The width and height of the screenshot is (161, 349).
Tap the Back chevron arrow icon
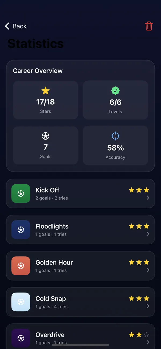coord(7,26)
